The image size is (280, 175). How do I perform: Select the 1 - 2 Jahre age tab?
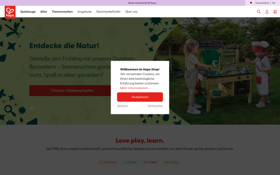(x=130, y=162)
